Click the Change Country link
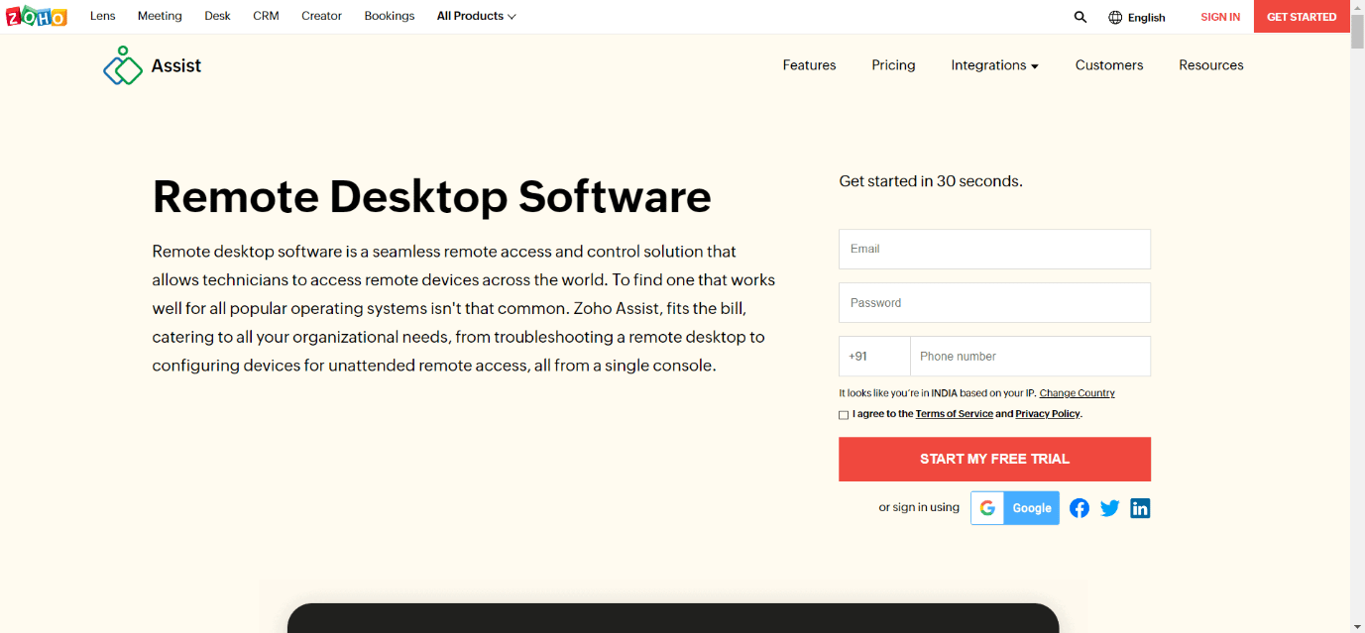Image resolution: width=1365 pixels, height=633 pixels. pos(1077,393)
